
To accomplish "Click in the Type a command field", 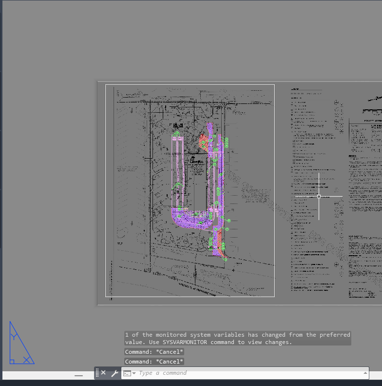I will pyautogui.click(x=244, y=373).
